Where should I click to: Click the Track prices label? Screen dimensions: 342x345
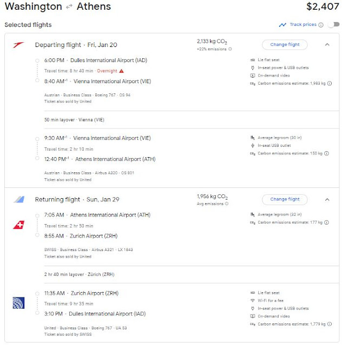tap(303, 25)
